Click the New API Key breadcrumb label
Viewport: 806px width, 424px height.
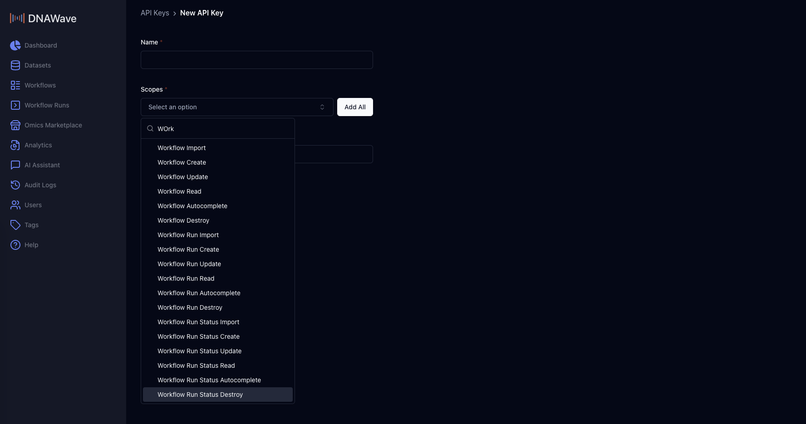pyautogui.click(x=201, y=13)
